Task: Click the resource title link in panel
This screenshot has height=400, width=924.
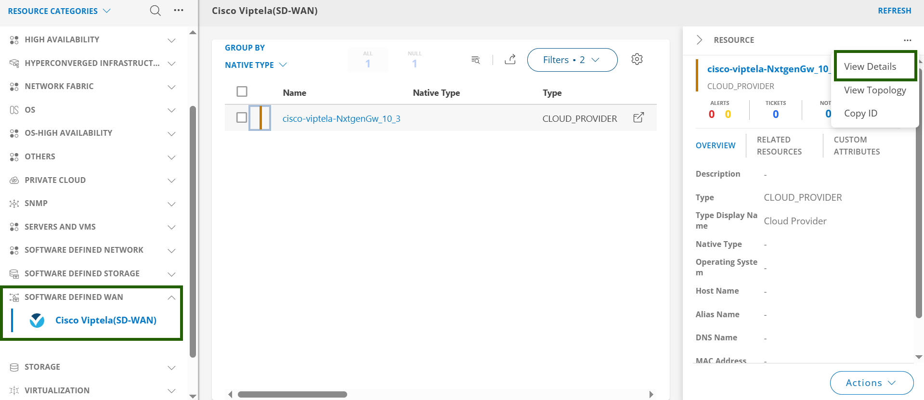Action: coord(768,69)
